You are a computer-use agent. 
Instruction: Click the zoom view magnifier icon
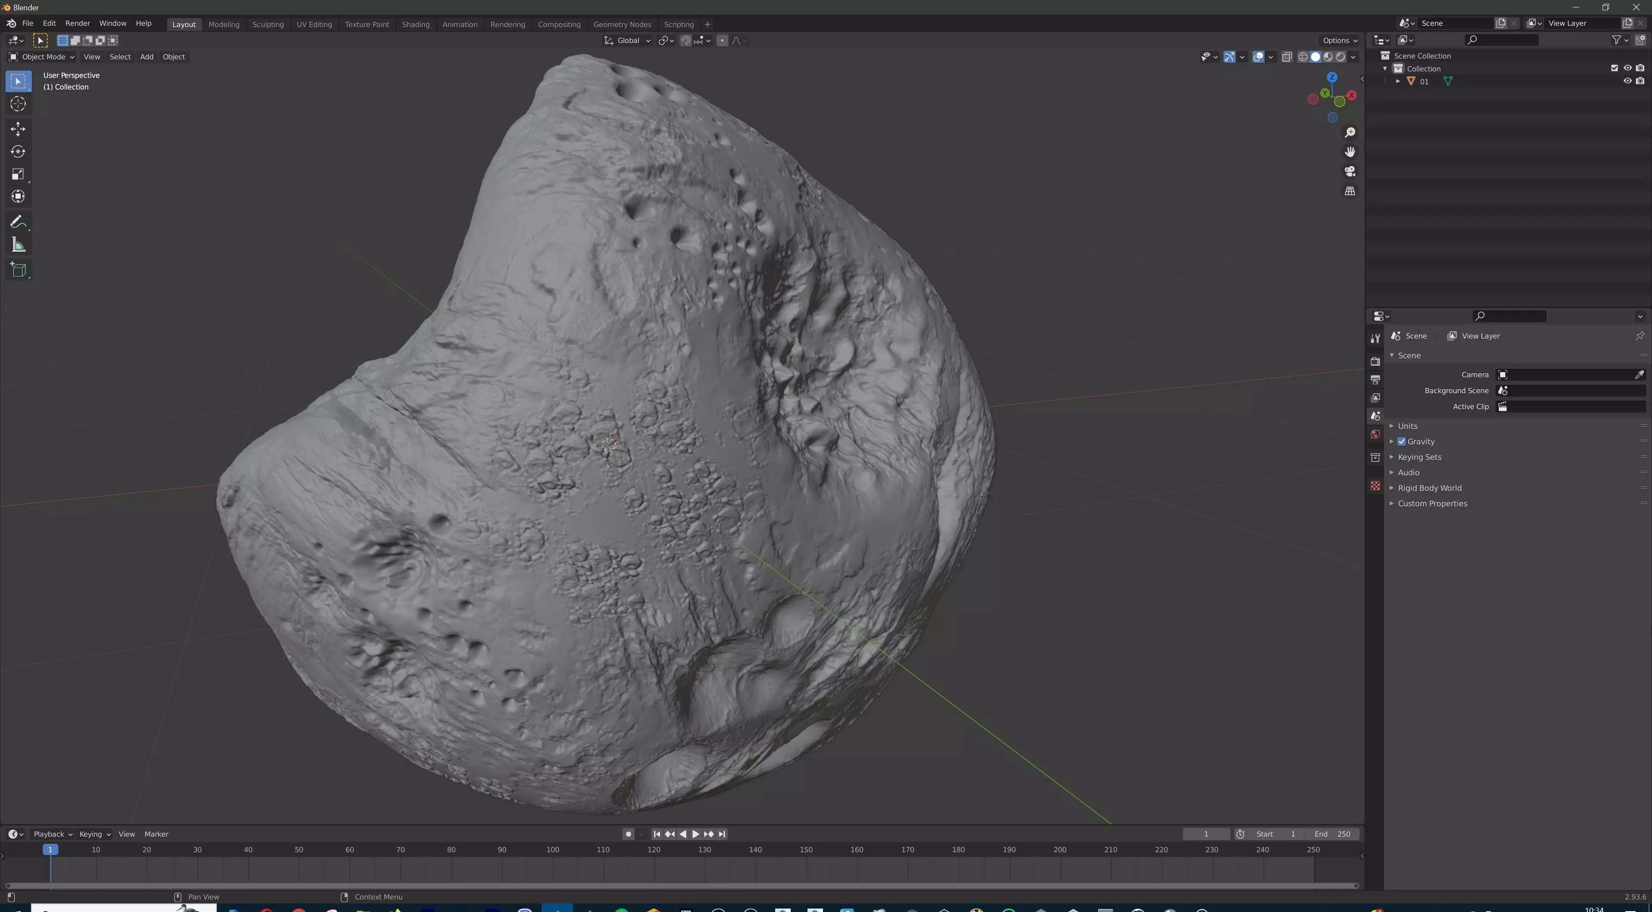1350,132
